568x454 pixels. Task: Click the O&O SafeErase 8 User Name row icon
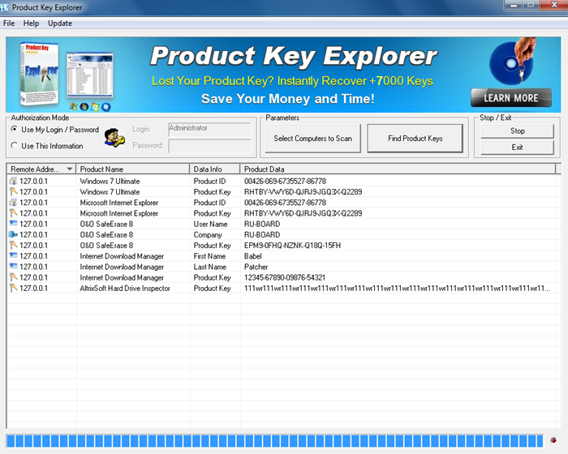click(x=13, y=224)
